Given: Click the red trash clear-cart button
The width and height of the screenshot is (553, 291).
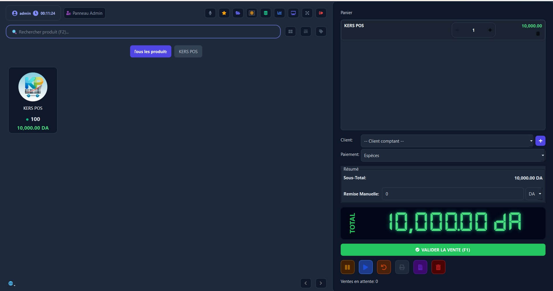Looking at the screenshot, I should coord(438,267).
